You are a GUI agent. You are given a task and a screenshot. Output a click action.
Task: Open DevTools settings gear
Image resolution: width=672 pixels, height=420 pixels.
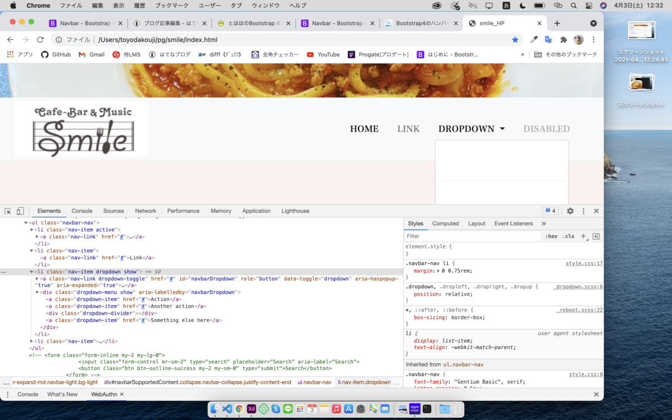[x=570, y=211]
